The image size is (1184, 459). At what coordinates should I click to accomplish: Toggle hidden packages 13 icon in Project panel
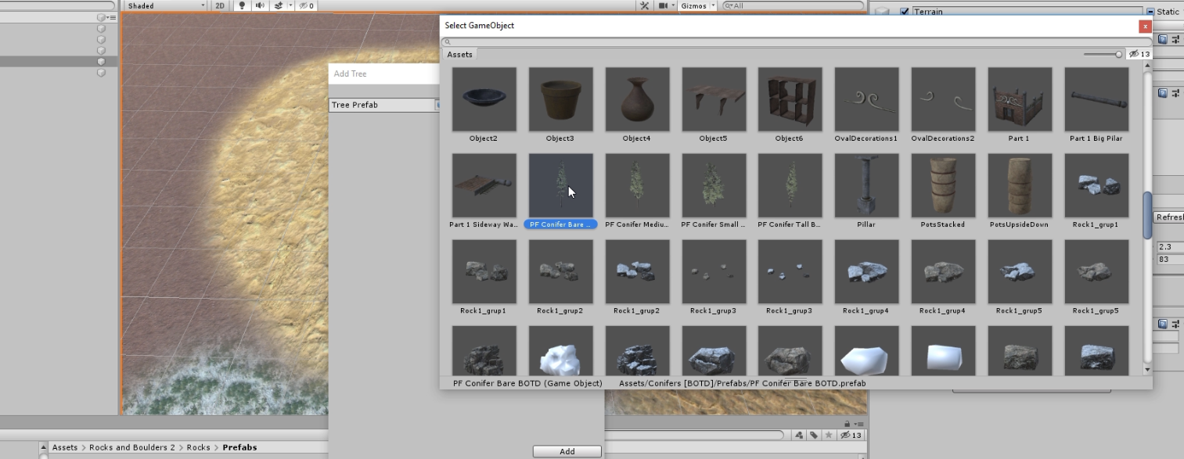click(850, 435)
